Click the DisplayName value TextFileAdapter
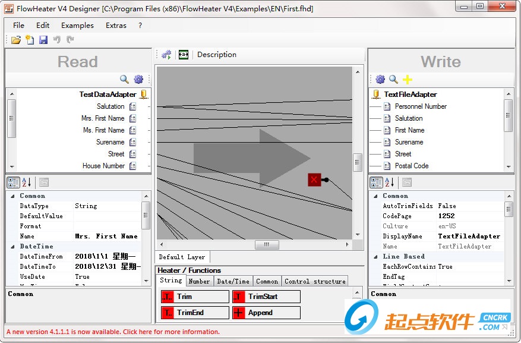521x343 pixels. click(x=469, y=237)
